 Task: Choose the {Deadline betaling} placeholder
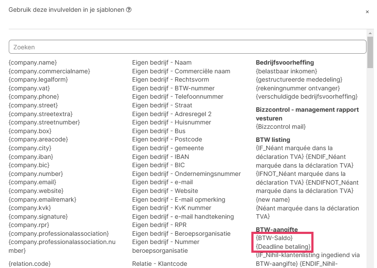[283, 247]
